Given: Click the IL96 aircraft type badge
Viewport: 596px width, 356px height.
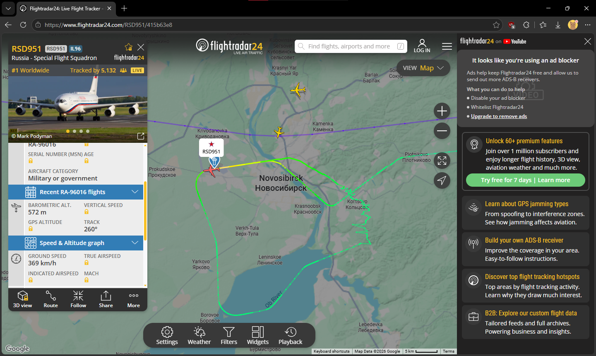Looking at the screenshot, I should pos(75,49).
